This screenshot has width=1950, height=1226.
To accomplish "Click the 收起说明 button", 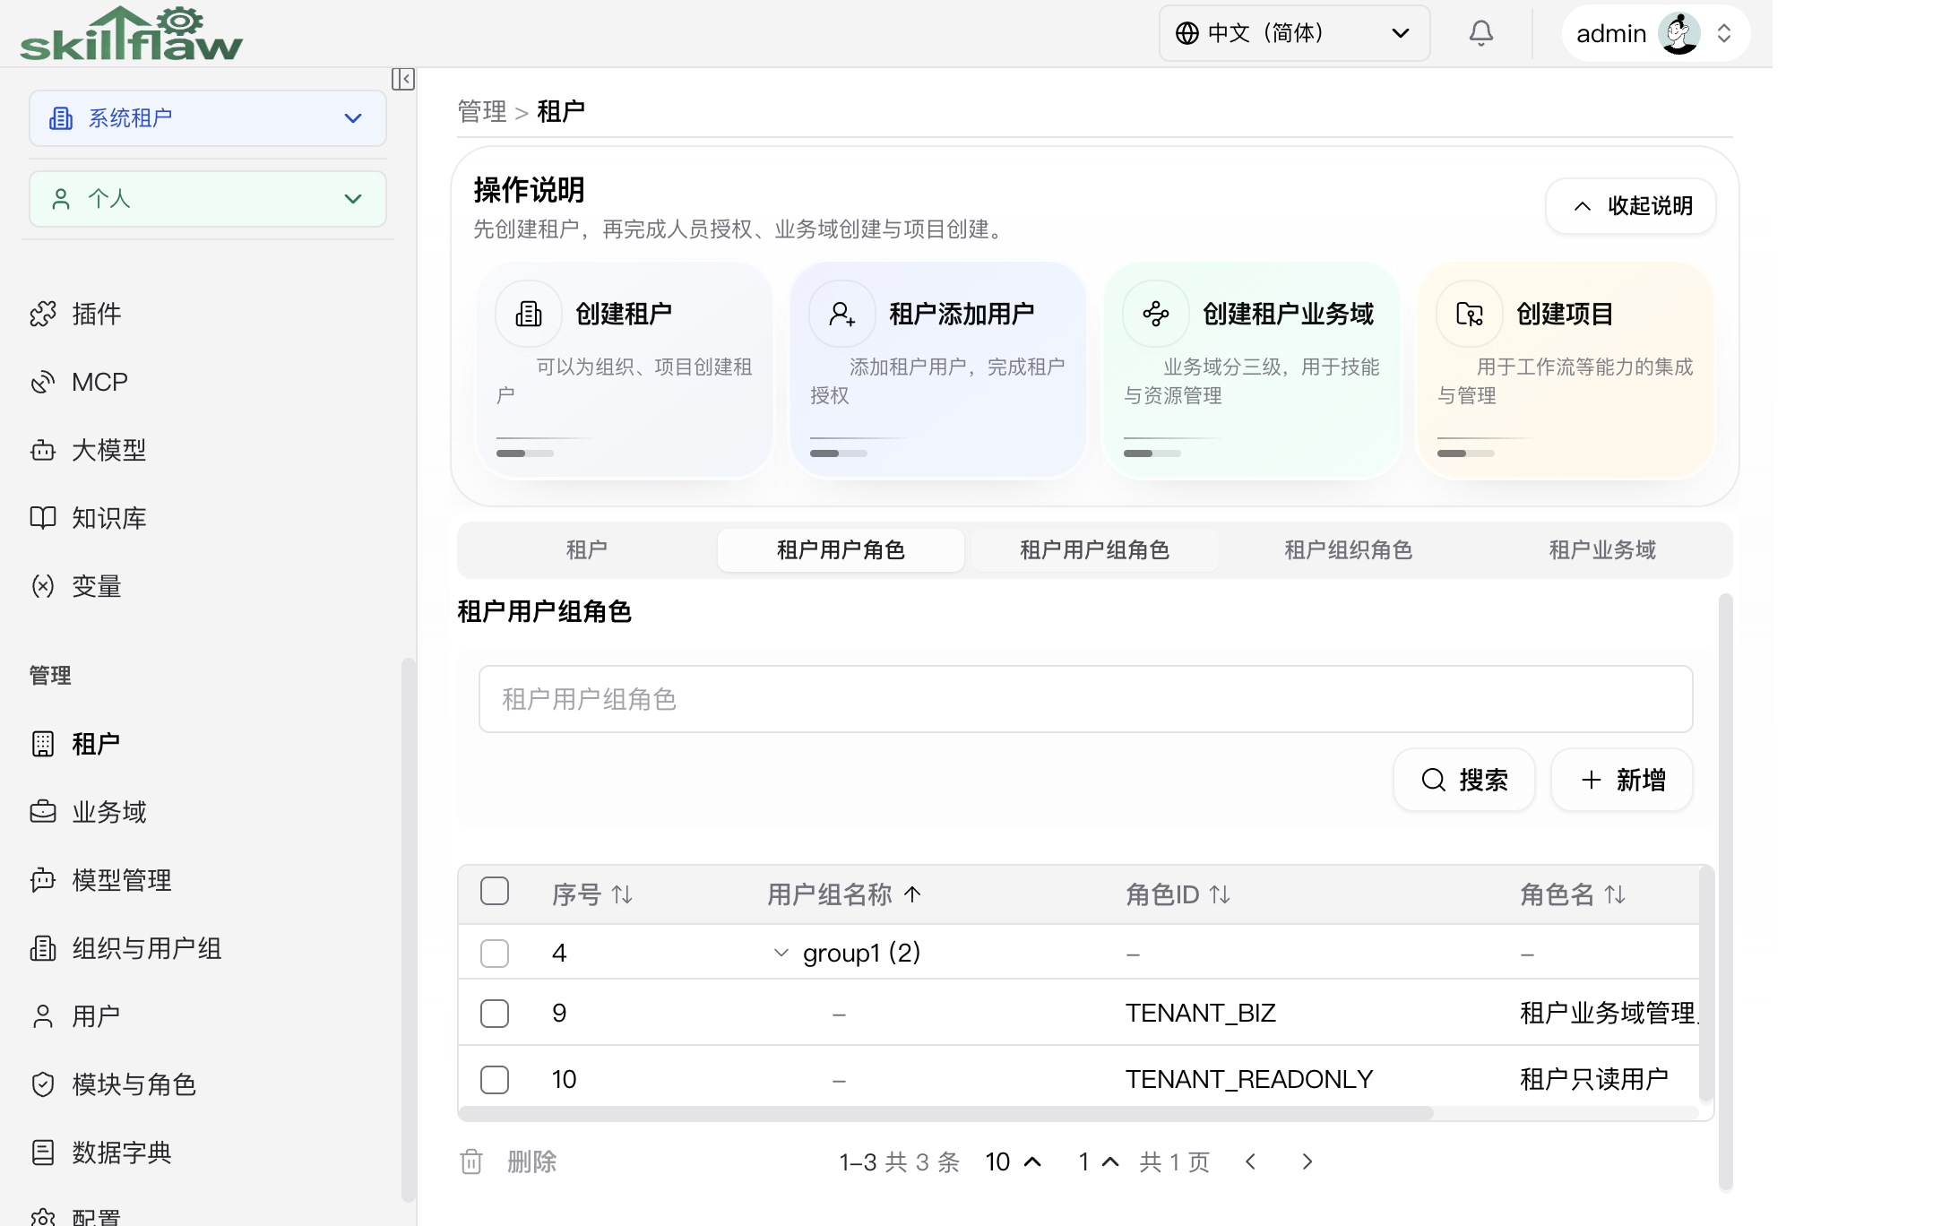I will click(x=1631, y=206).
